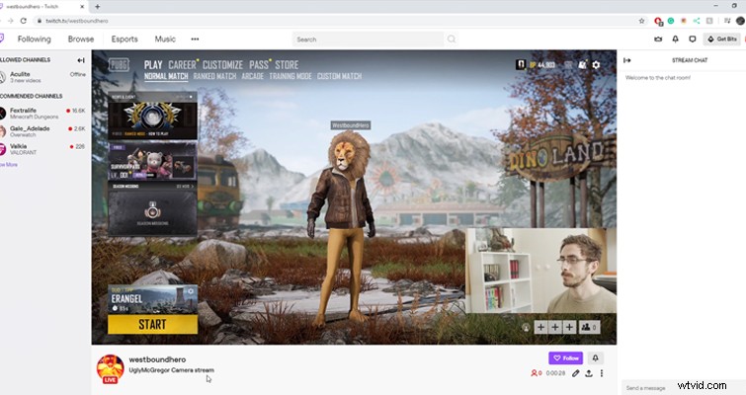Click 'UglyMcGregor Camera stream' title text
Viewport: 746px width, 395px height.
coord(171,369)
